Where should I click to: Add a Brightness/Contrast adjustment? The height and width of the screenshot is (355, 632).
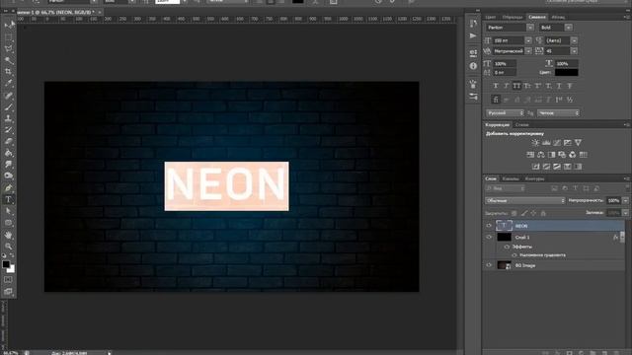pyautogui.click(x=535, y=142)
